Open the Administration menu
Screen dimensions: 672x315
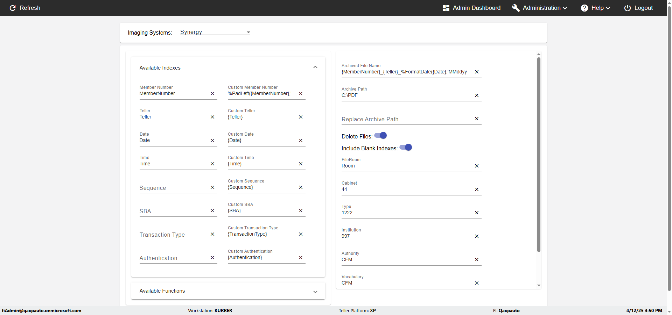click(x=539, y=8)
